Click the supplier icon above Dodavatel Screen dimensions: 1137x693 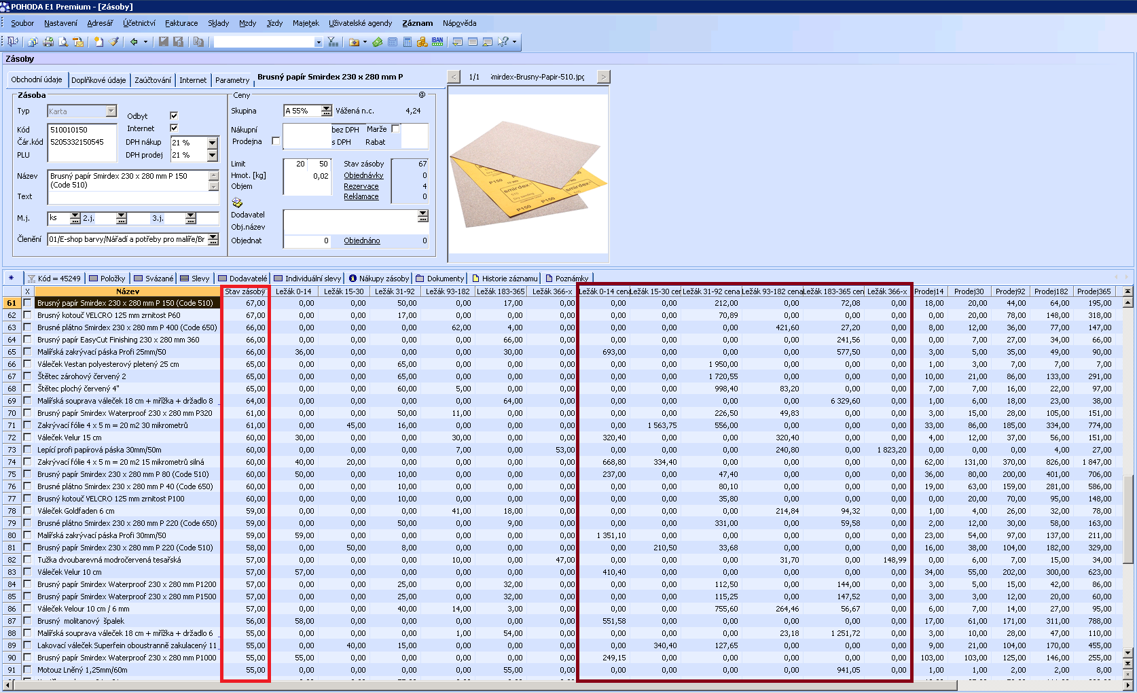(x=237, y=202)
